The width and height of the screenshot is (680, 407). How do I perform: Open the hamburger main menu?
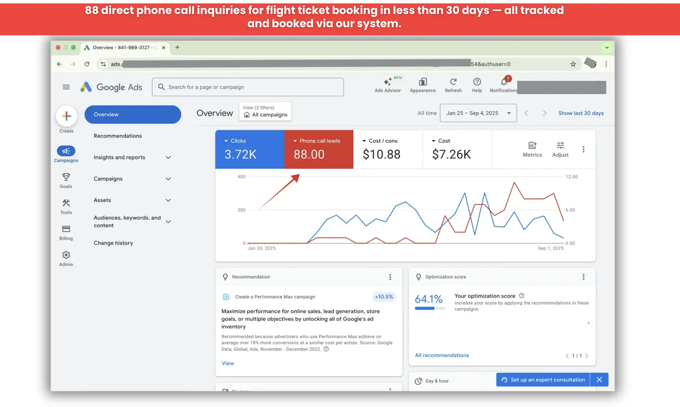(x=66, y=87)
